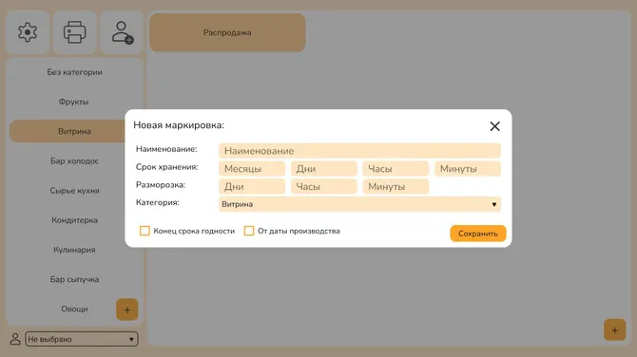The height and width of the screenshot is (357, 637).
Task: Enable Конец срока годности checkbox
Action: pyautogui.click(x=145, y=231)
